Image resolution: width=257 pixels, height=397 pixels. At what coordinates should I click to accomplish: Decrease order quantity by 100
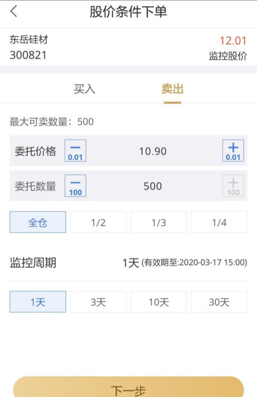[75, 186]
